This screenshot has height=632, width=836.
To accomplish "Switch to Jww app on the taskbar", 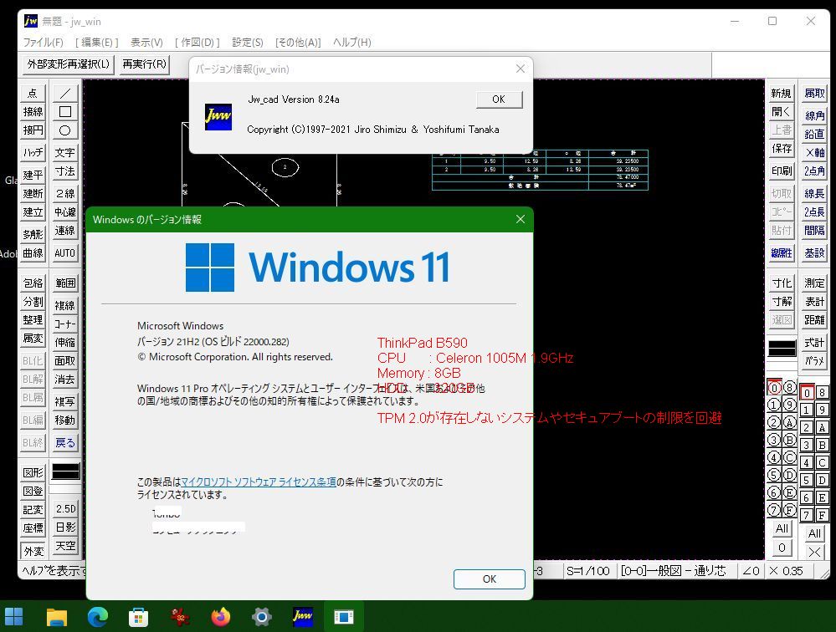I will [302, 617].
